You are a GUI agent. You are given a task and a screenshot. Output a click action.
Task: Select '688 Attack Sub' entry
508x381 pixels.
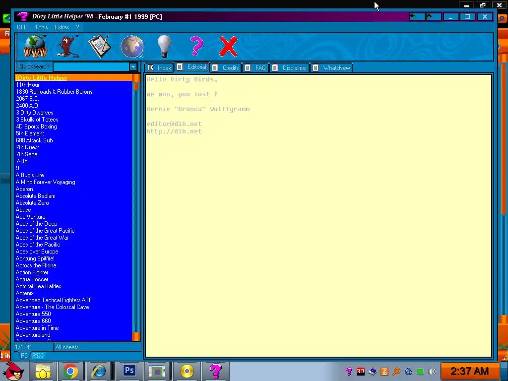73,140
